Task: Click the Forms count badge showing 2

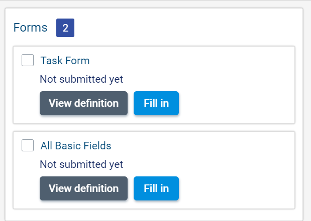Action: (65, 28)
